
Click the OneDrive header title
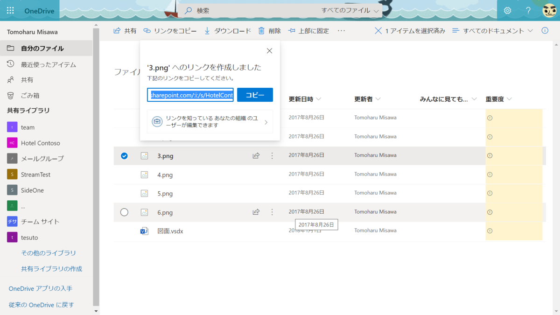point(39,11)
